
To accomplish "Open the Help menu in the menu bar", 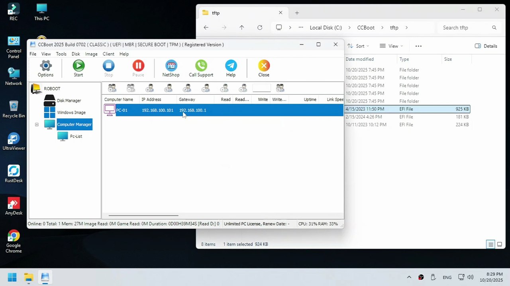I will pyautogui.click(x=124, y=54).
